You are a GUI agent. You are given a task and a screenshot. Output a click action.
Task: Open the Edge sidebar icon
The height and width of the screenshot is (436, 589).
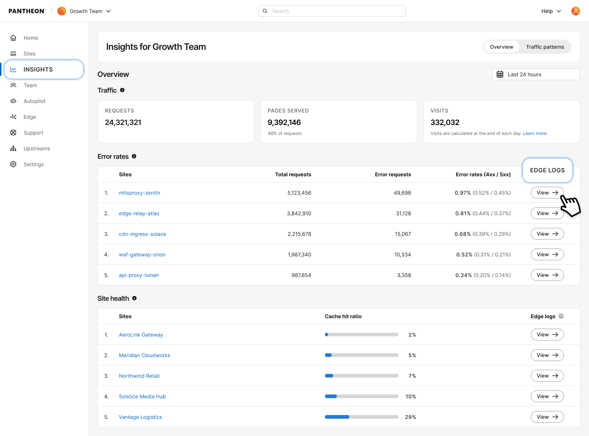coord(13,117)
